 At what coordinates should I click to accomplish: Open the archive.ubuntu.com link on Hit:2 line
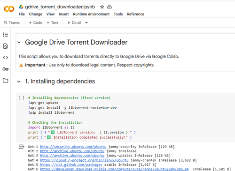(x=72, y=151)
